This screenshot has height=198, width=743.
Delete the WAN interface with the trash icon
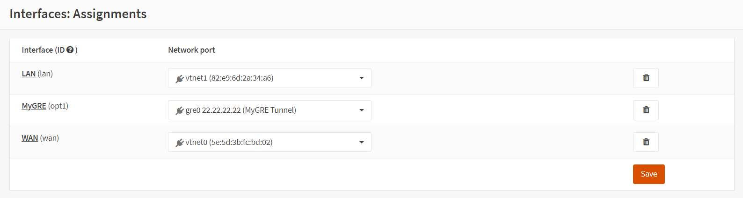646,142
